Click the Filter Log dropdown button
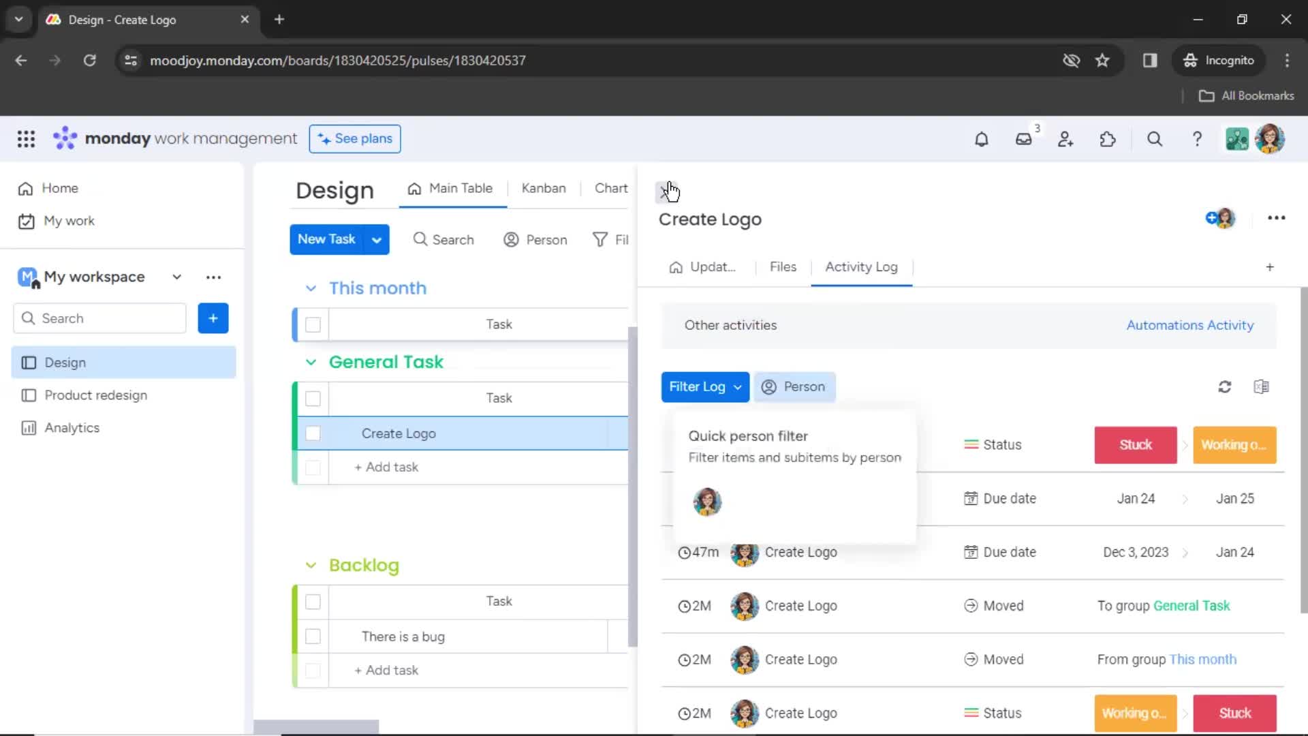Image resolution: width=1308 pixels, height=736 pixels. [705, 386]
